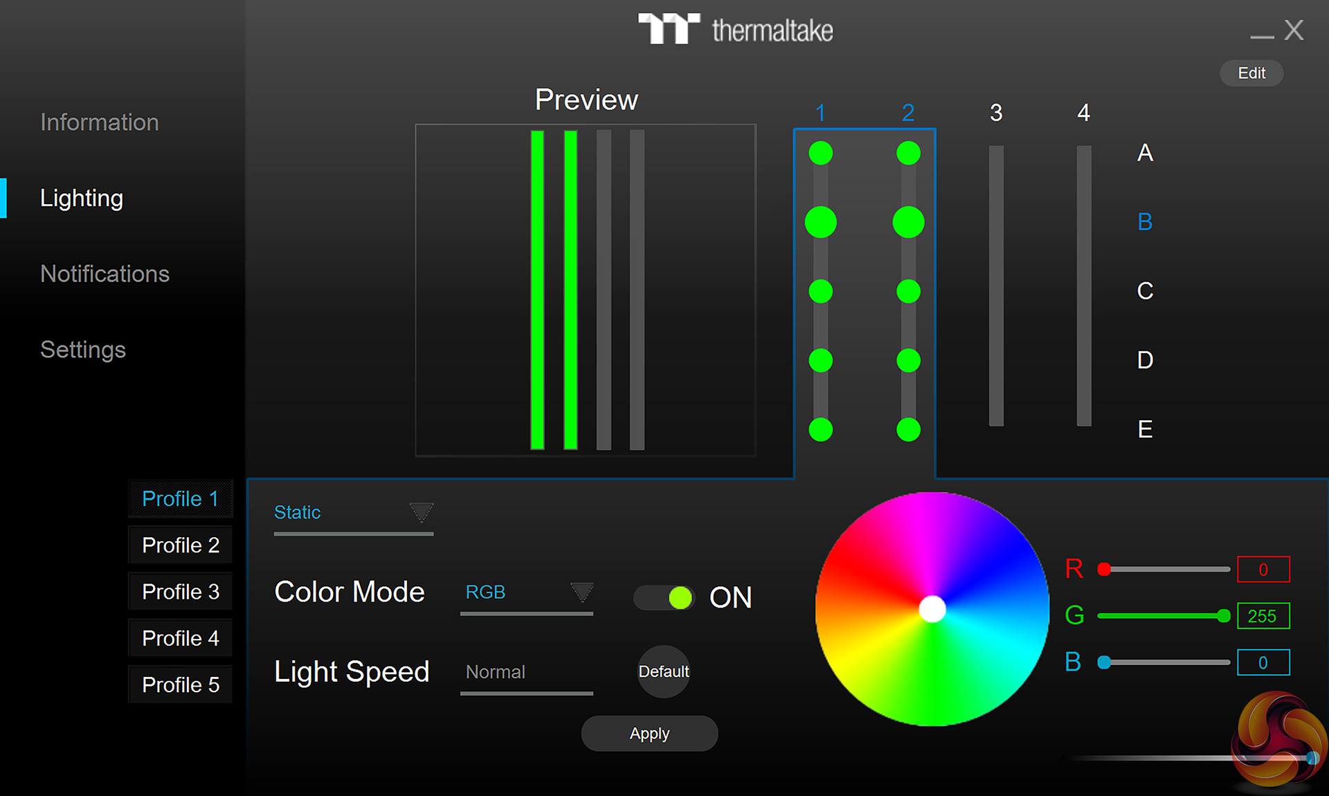Toggle the lighting ON switch
Viewport: 1329px width, 796px height.
pyautogui.click(x=664, y=597)
